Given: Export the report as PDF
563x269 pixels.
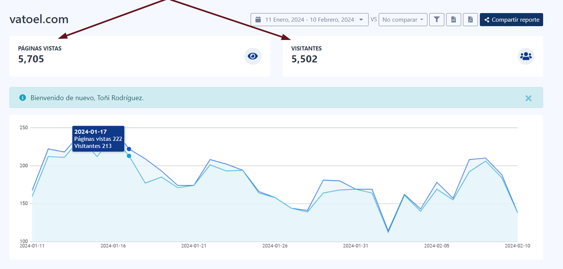Looking at the screenshot, I should tap(470, 19).
